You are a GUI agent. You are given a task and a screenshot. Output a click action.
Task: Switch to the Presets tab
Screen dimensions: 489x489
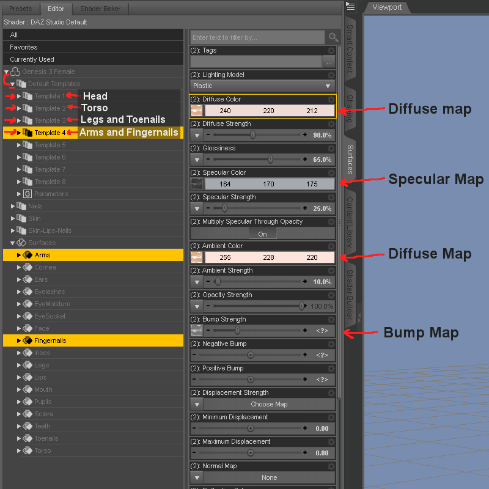[21, 9]
